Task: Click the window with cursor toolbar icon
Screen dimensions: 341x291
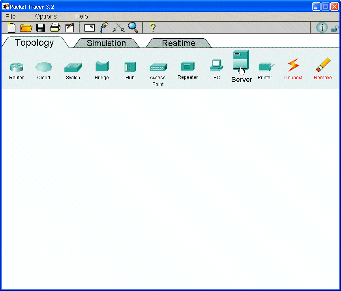Action: [x=90, y=28]
